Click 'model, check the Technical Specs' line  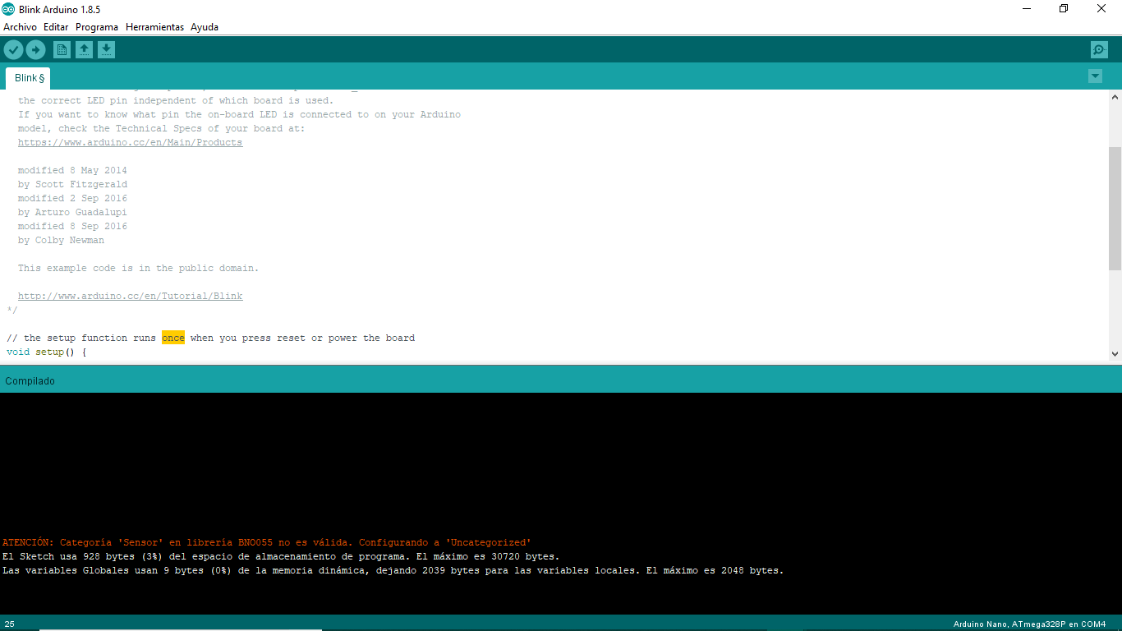coord(161,129)
